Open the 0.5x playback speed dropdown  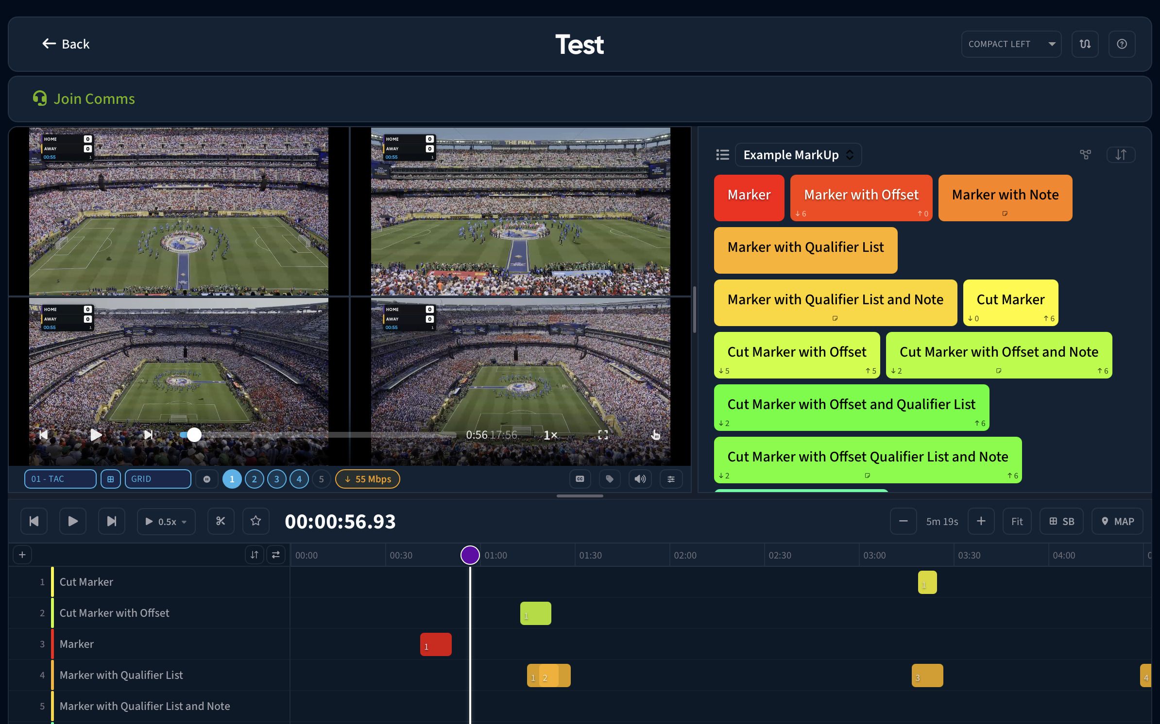tap(166, 521)
